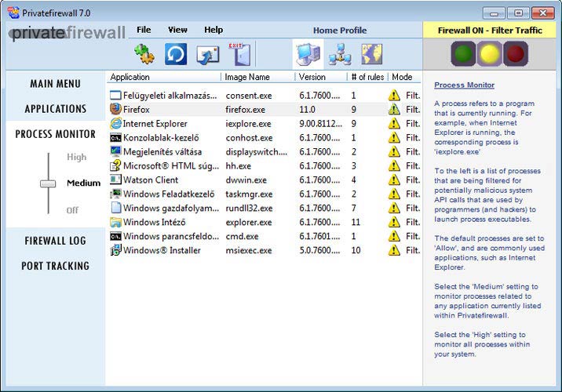Click the settings gears toolbar icon
562x392 pixels.
[144, 54]
